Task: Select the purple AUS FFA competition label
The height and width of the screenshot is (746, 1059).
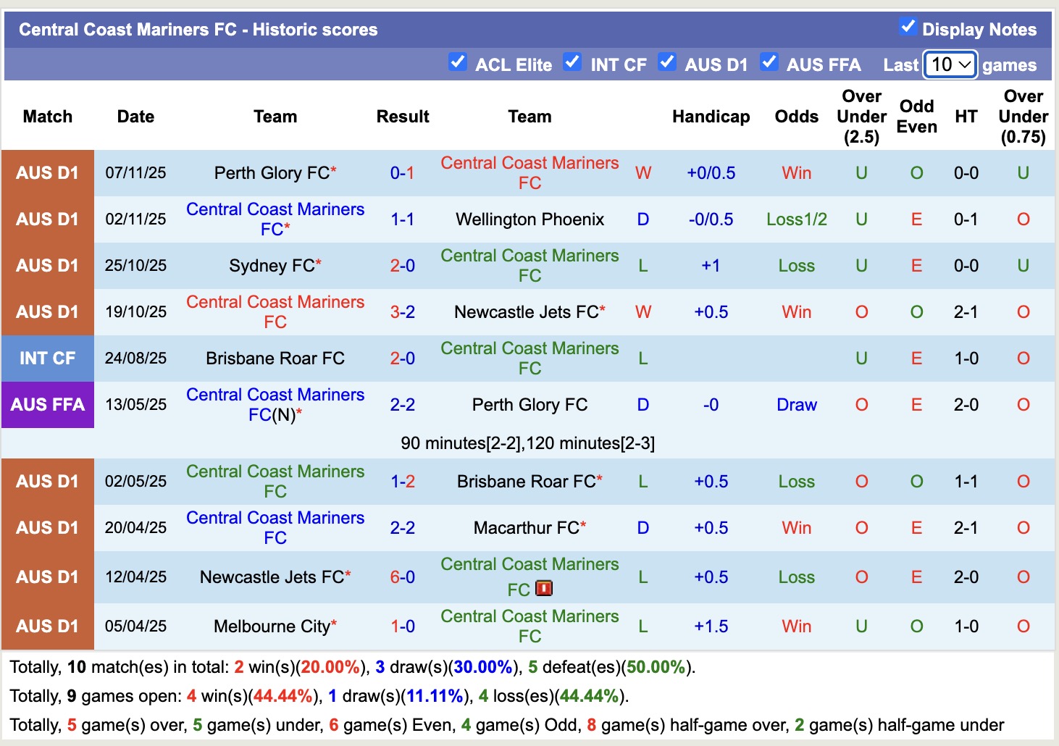Action: coord(48,405)
